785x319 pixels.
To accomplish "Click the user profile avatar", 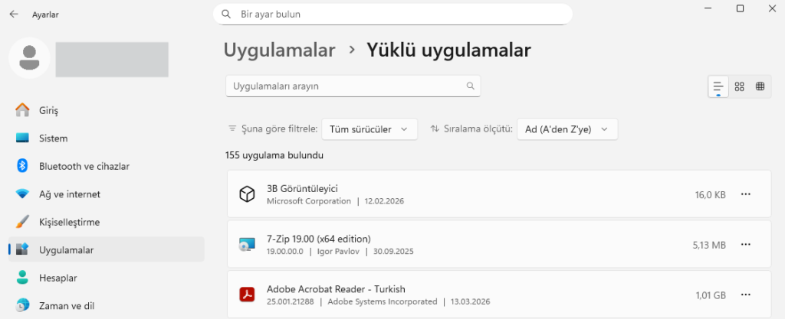I will click(x=30, y=57).
